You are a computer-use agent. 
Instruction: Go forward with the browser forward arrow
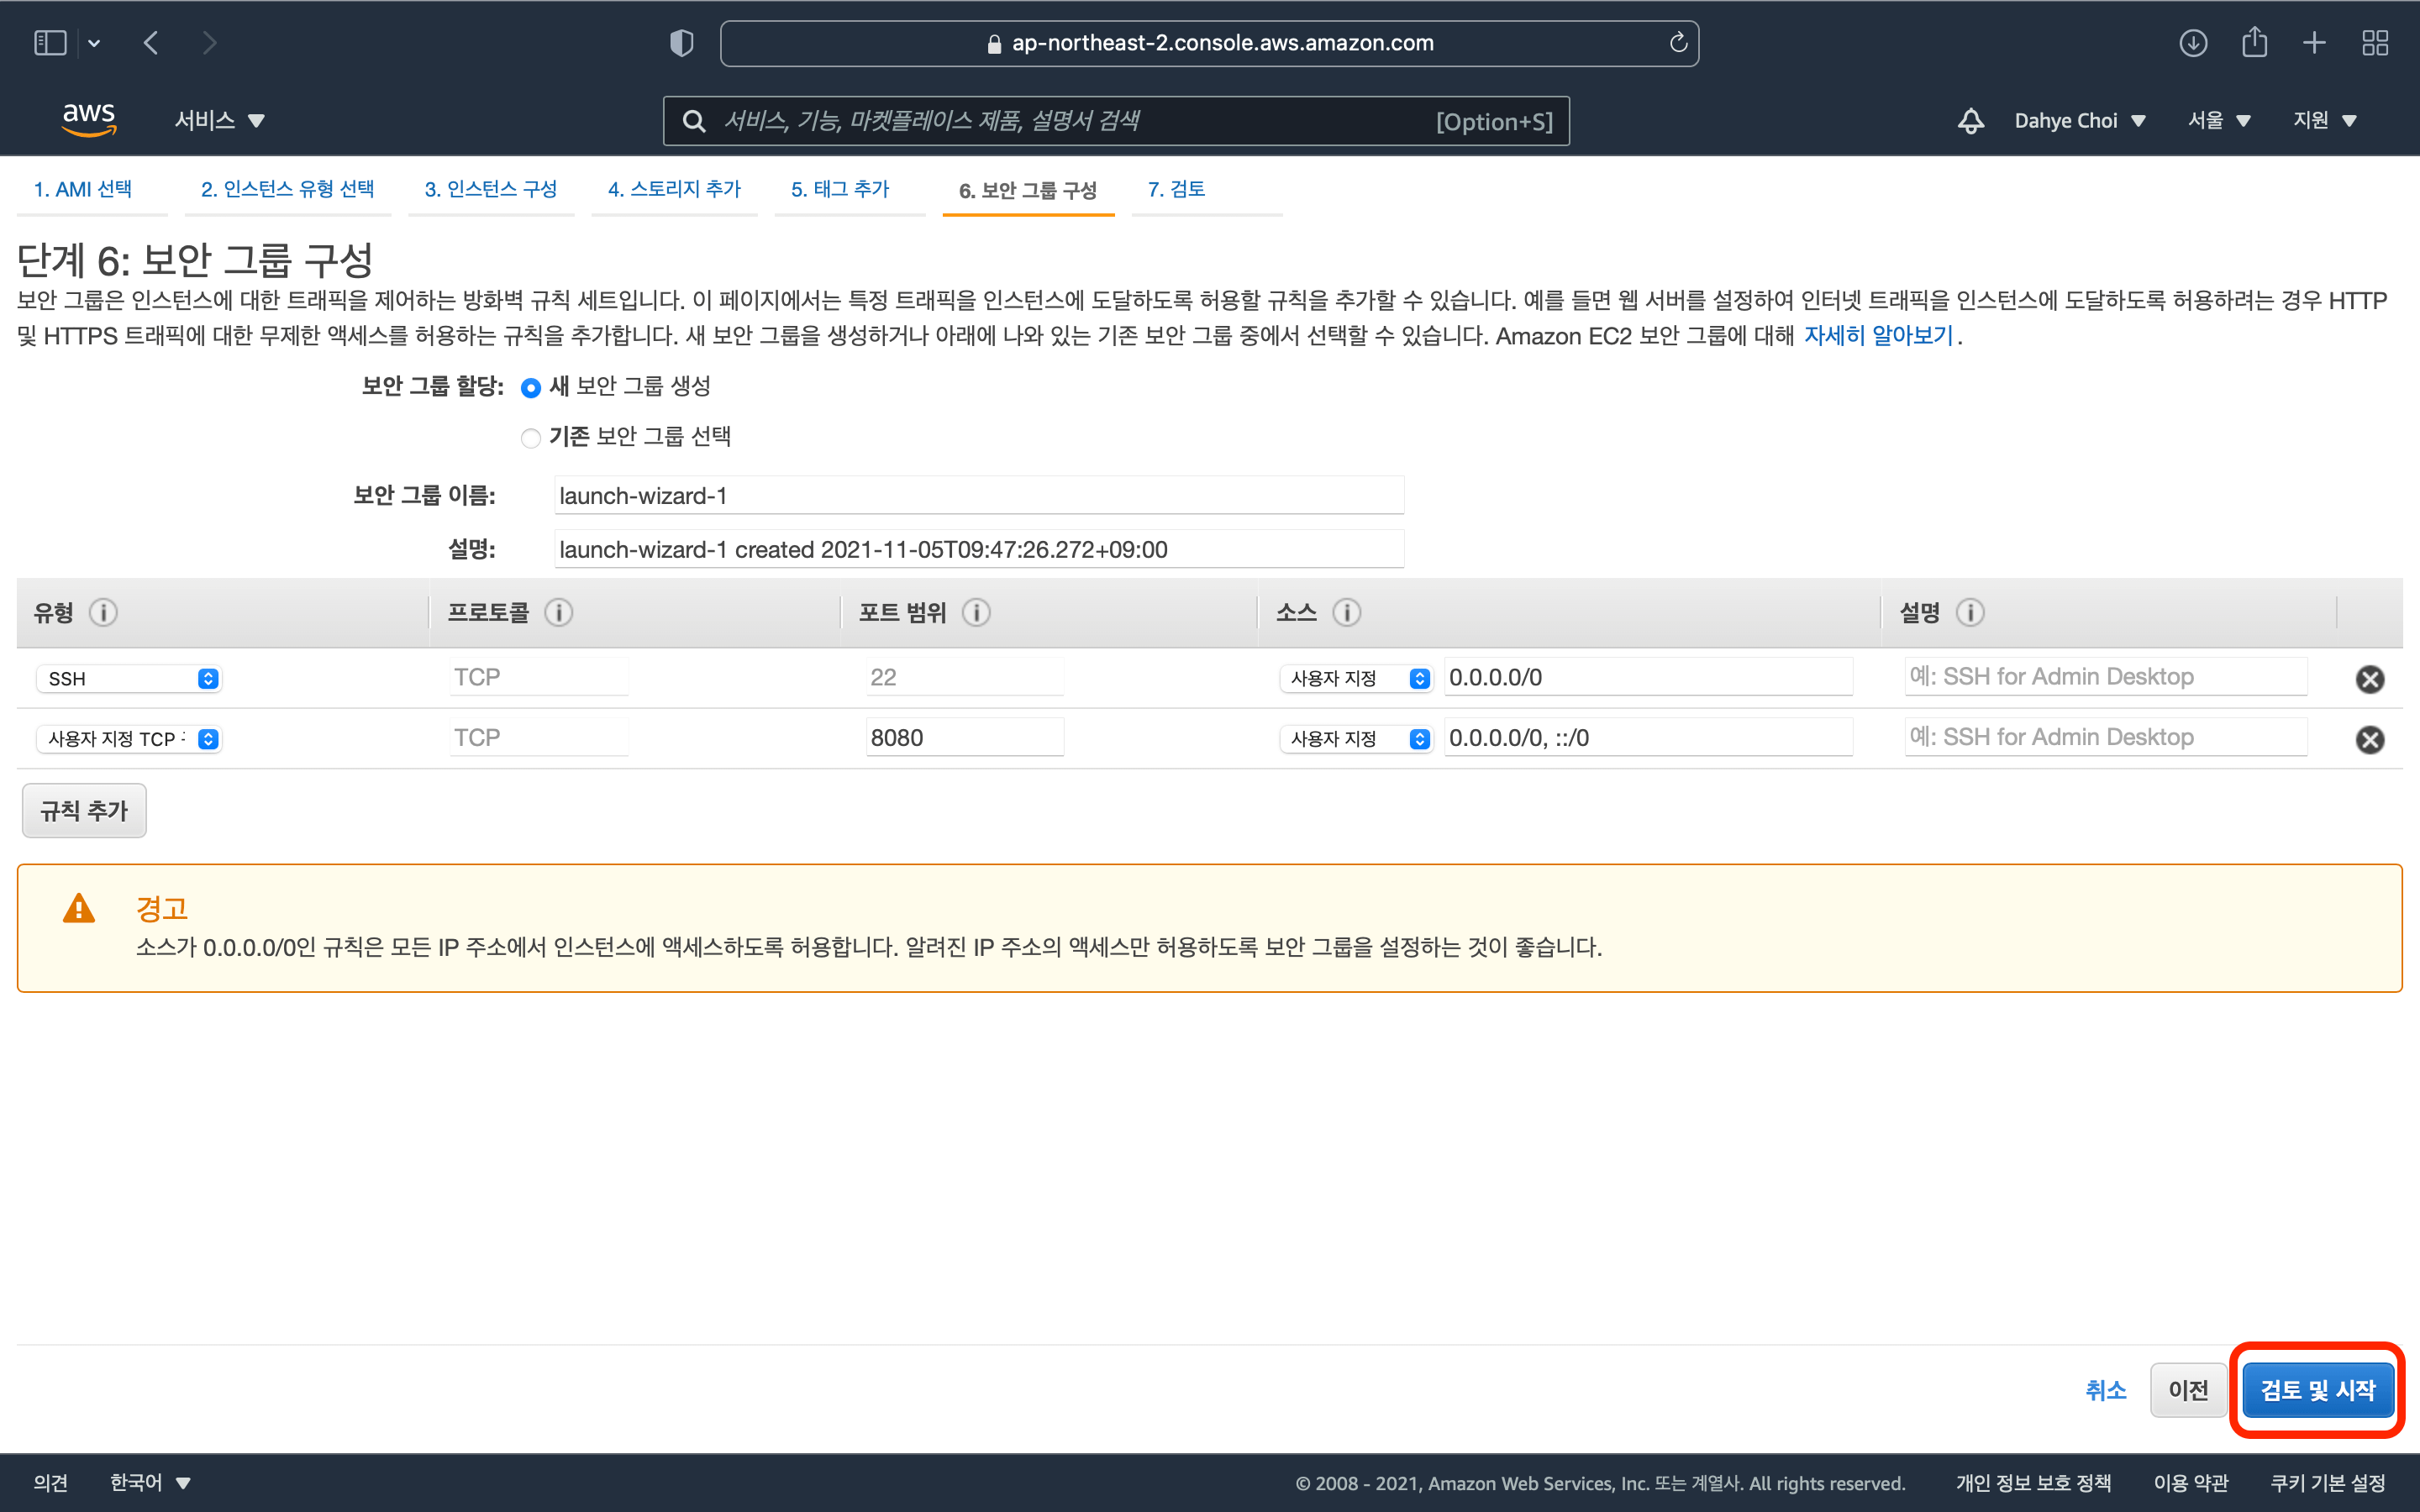pyautogui.click(x=209, y=43)
